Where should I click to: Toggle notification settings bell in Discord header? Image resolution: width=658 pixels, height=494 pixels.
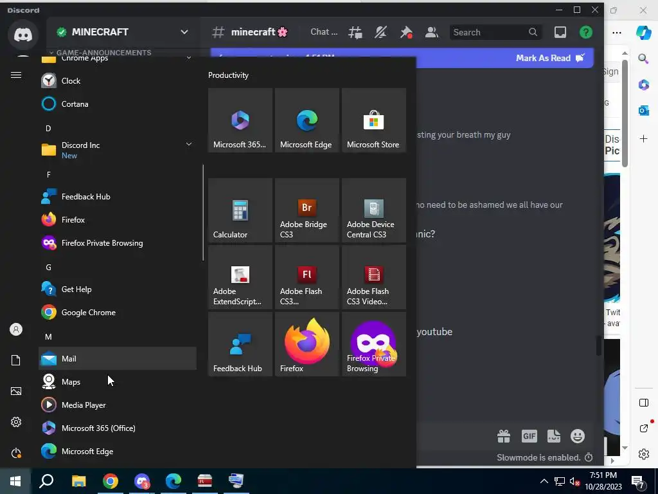[380, 32]
